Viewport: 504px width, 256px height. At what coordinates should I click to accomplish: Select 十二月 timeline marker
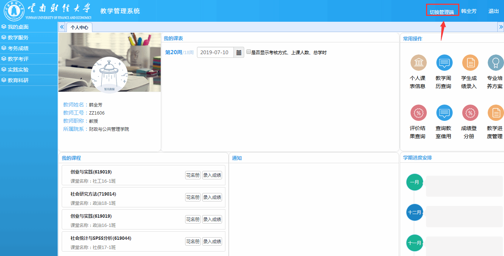(415, 213)
